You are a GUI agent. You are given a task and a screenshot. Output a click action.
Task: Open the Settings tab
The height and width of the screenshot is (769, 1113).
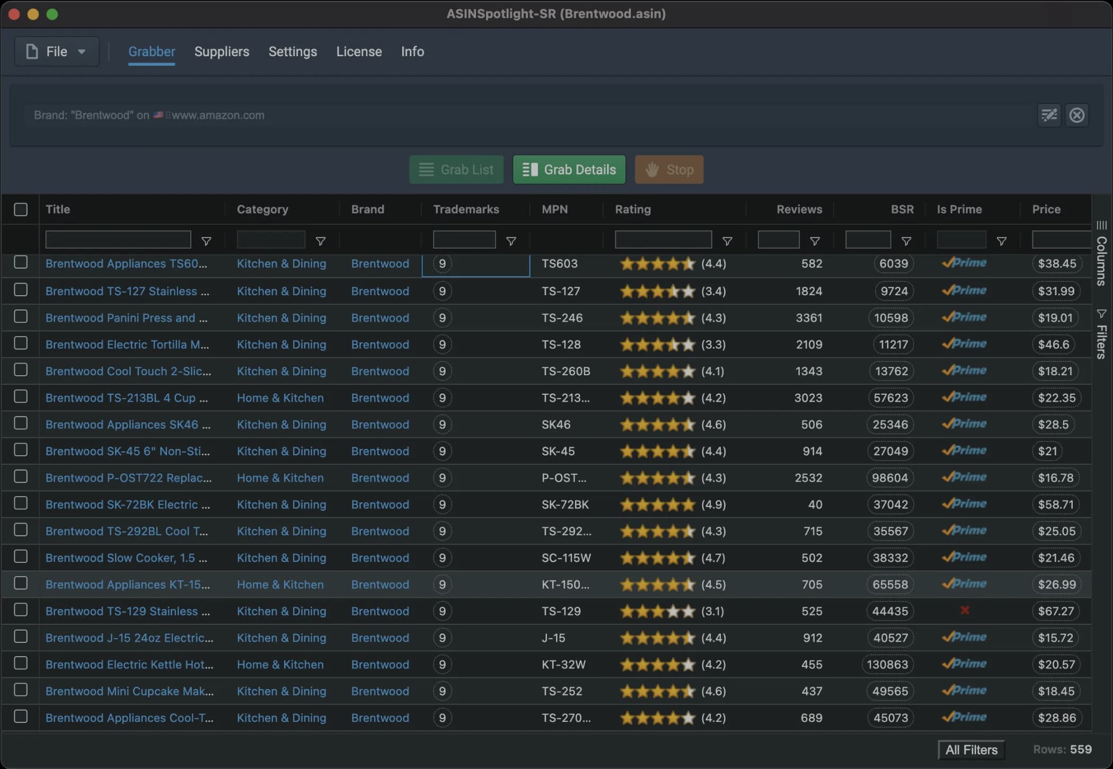(292, 51)
